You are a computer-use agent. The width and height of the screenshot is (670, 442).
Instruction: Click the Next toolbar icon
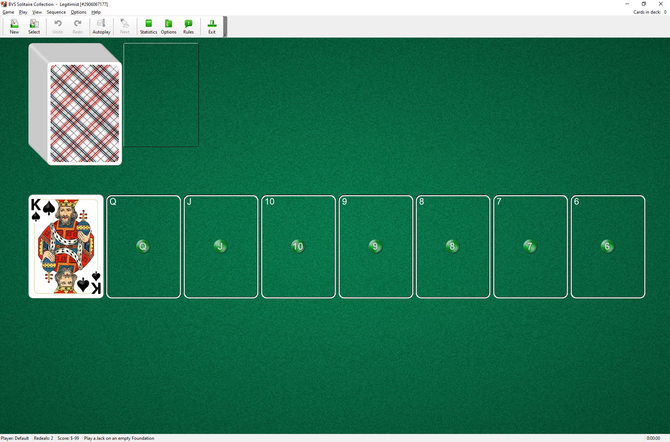125,27
